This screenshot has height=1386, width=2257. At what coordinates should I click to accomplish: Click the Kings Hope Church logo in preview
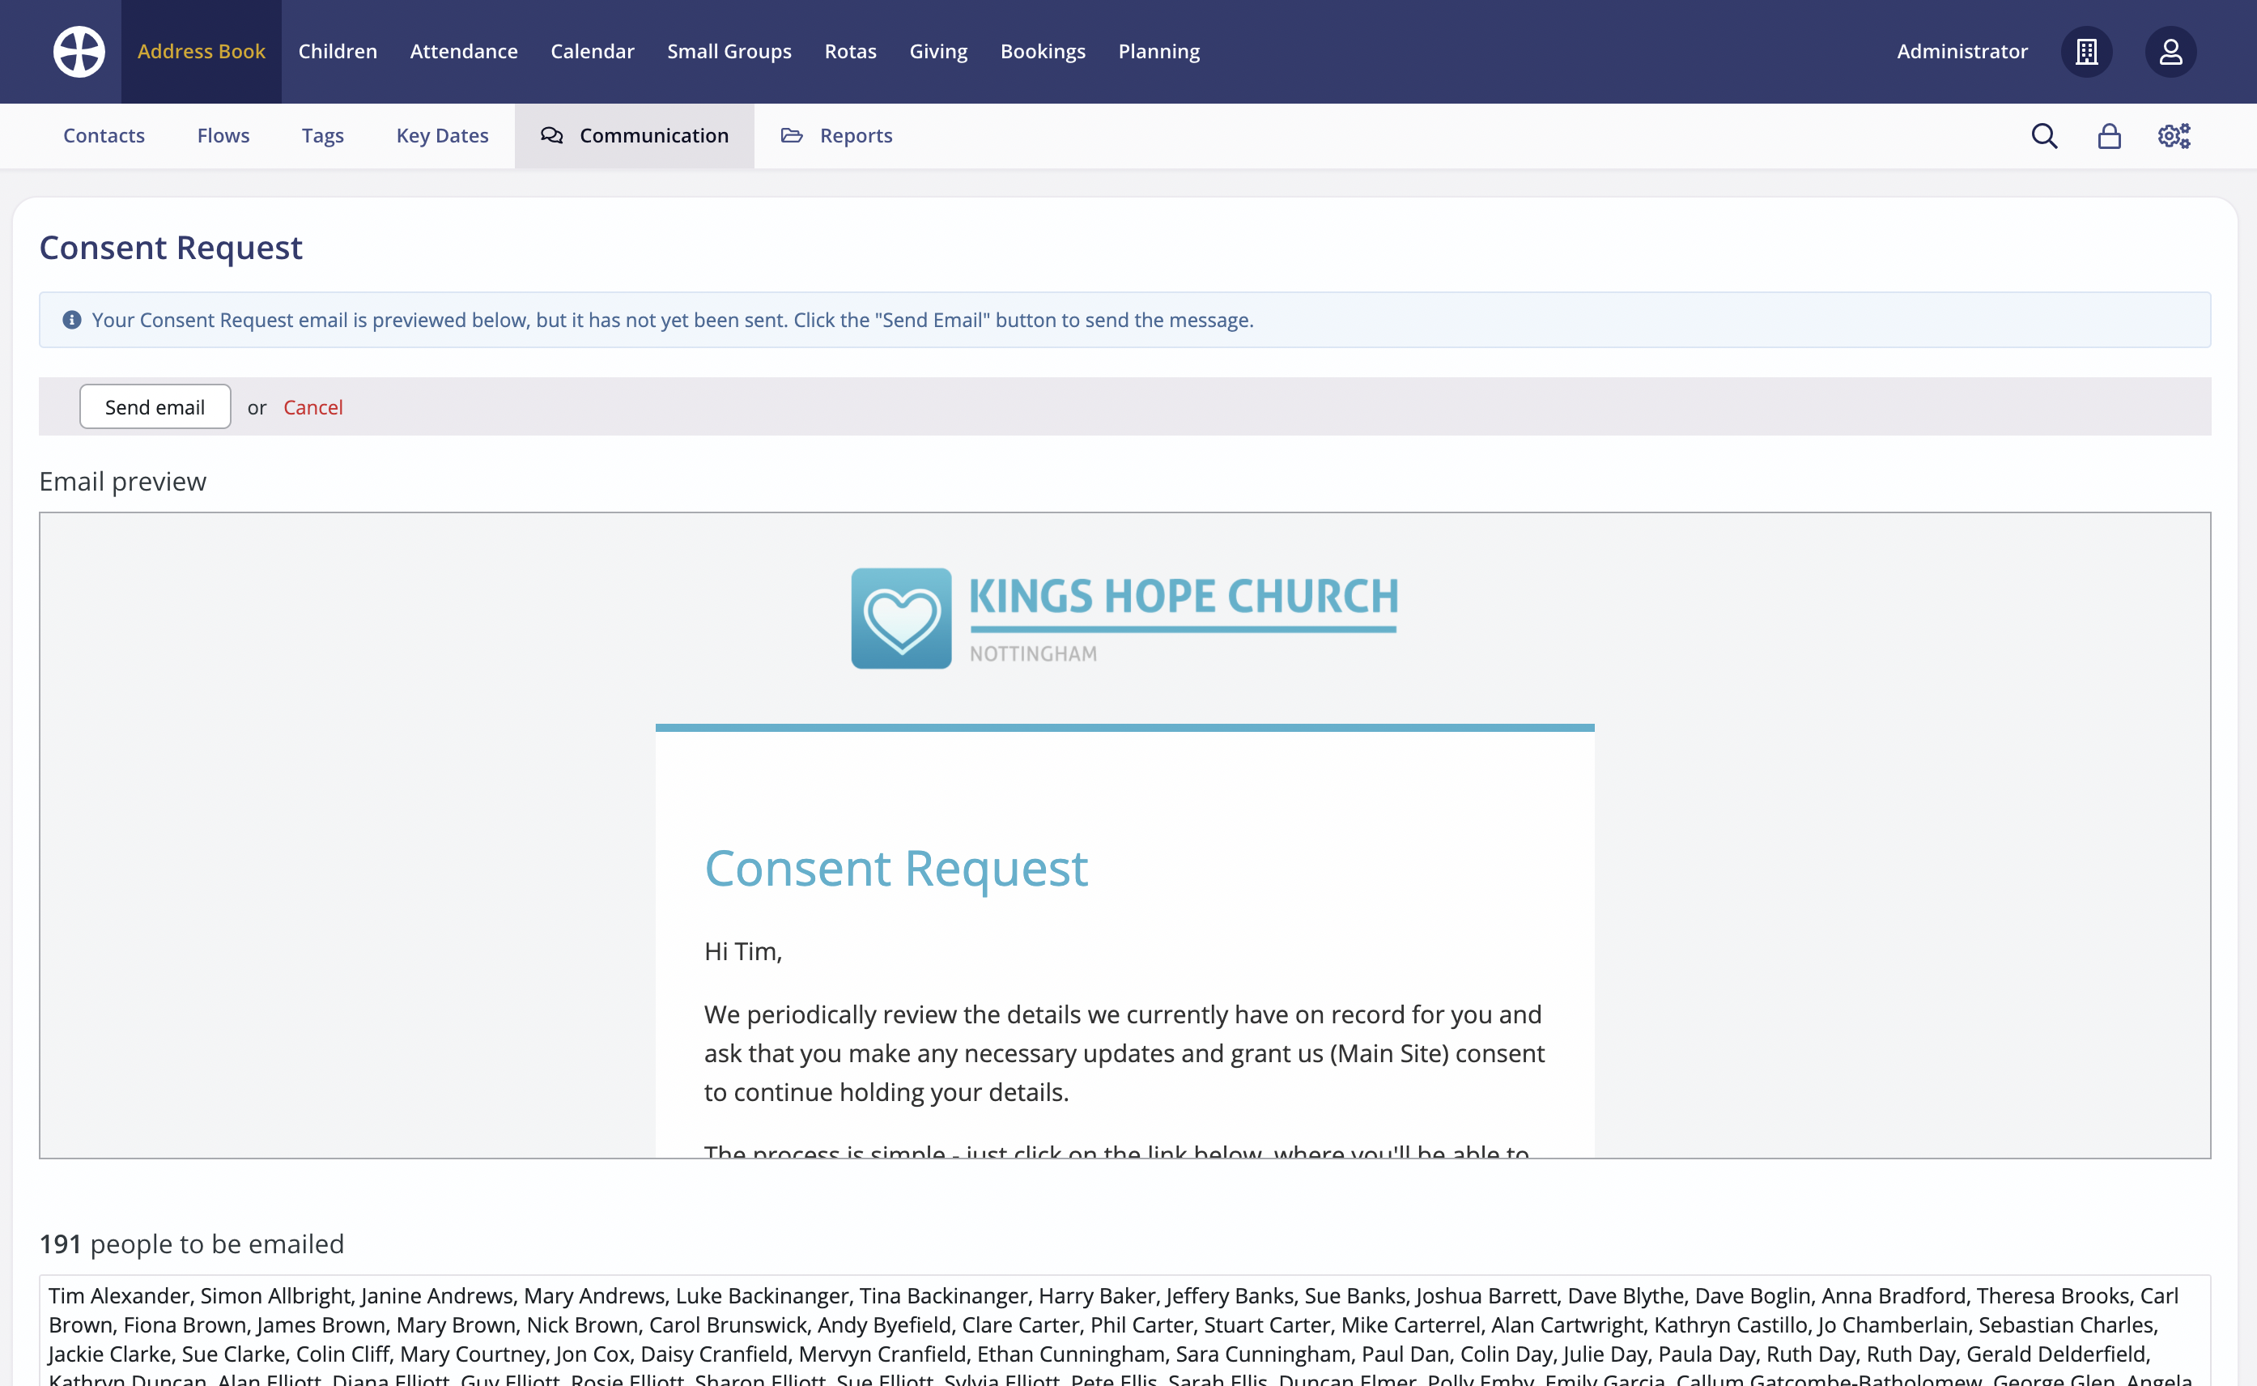point(1124,617)
